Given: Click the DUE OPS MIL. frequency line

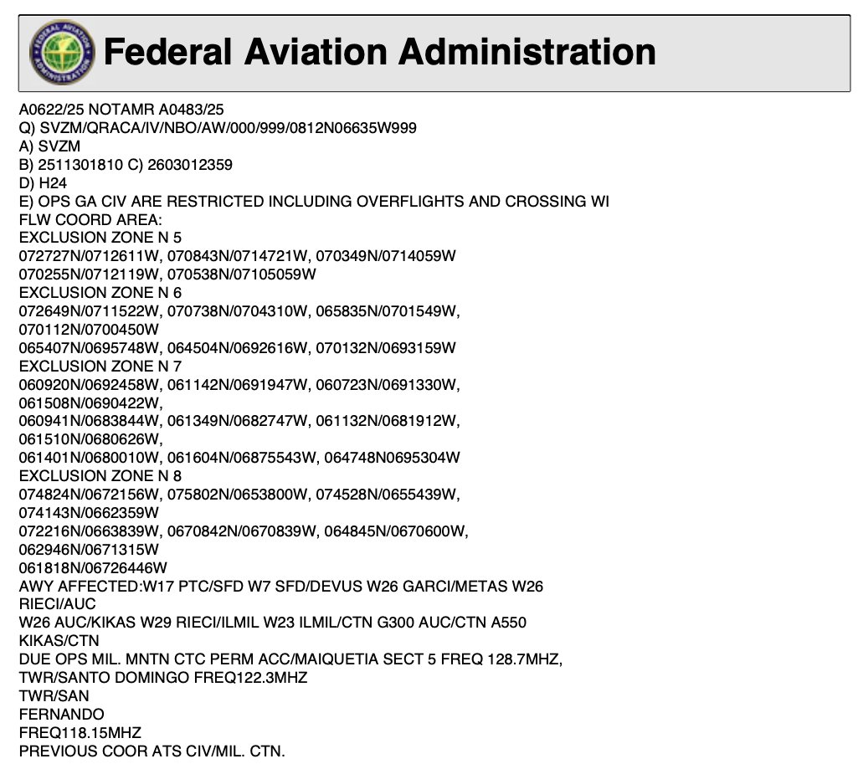Looking at the screenshot, I should (290, 659).
